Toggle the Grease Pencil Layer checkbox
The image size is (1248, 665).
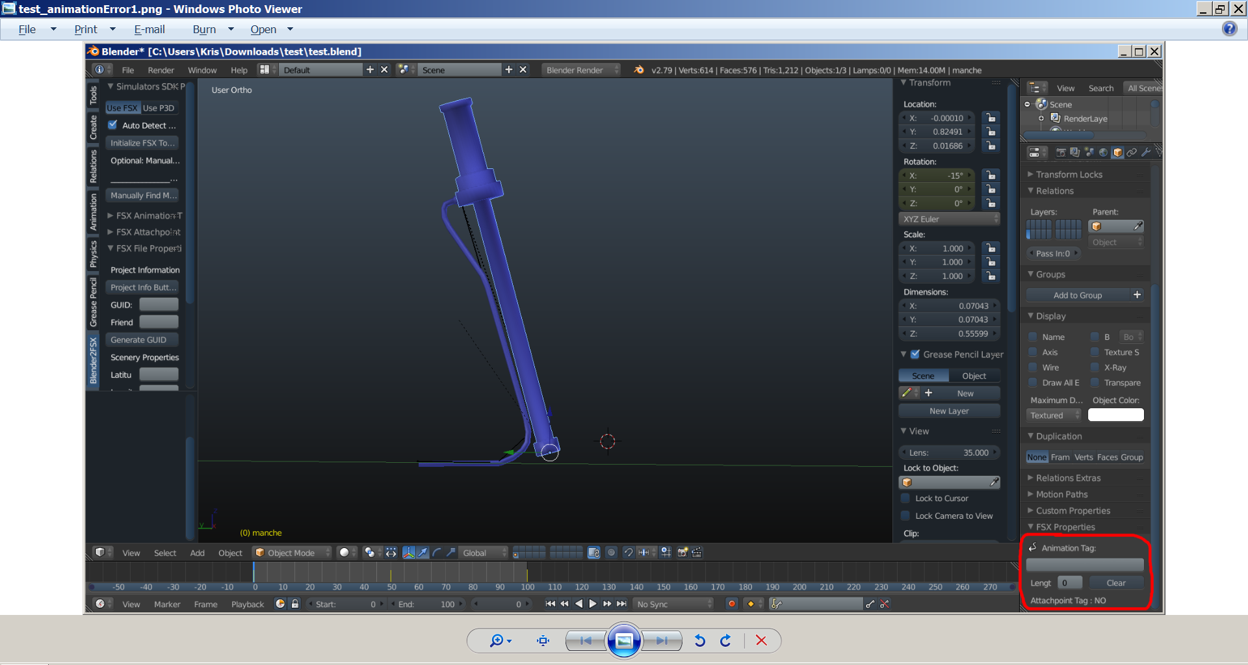tap(915, 354)
